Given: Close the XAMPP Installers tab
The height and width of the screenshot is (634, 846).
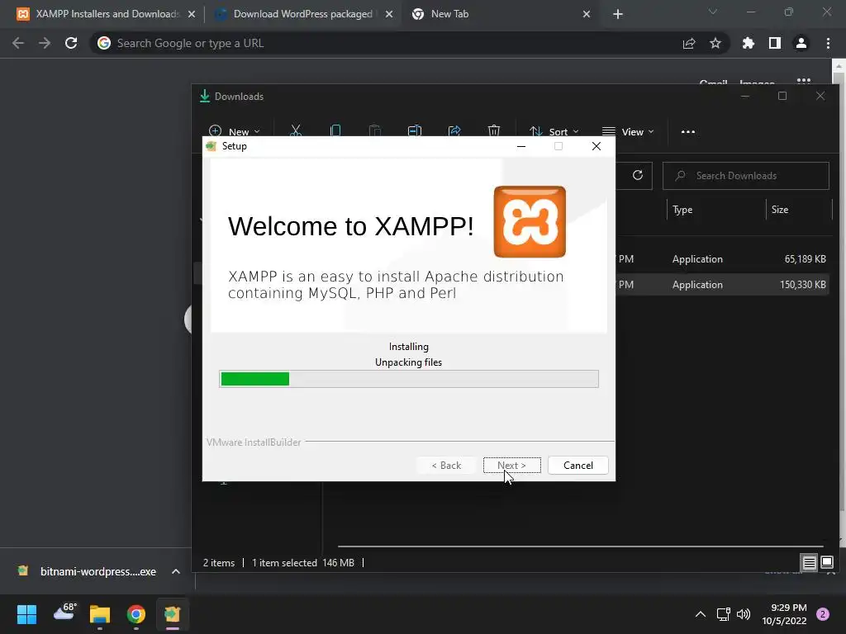Looking at the screenshot, I should (x=192, y=15).
